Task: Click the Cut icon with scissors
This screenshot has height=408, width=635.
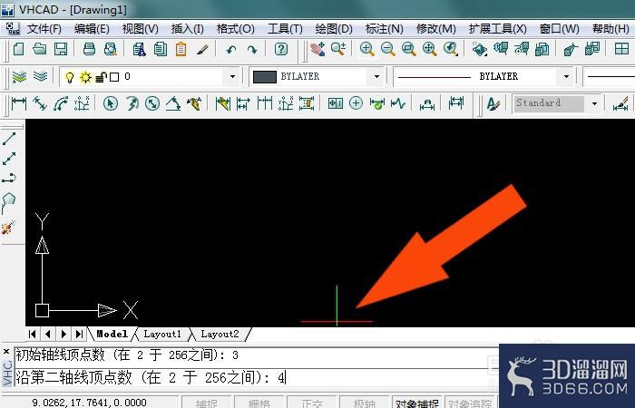Action: (140, 49)
